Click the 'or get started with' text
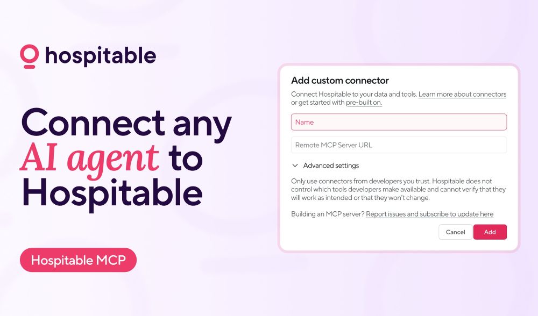This screenshot has height=316, width=538. click(x=317, y=103)
